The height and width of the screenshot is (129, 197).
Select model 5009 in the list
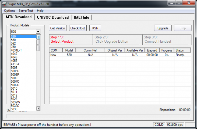[23, 78]
